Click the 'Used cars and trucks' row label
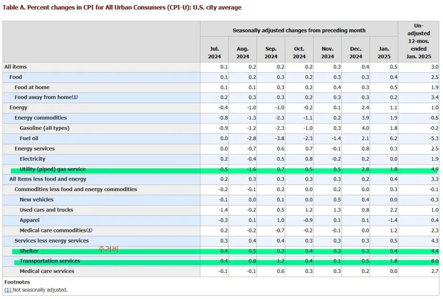 [46, 210]
